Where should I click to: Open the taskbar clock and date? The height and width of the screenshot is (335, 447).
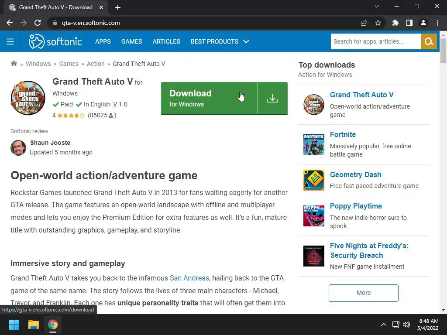428,325
